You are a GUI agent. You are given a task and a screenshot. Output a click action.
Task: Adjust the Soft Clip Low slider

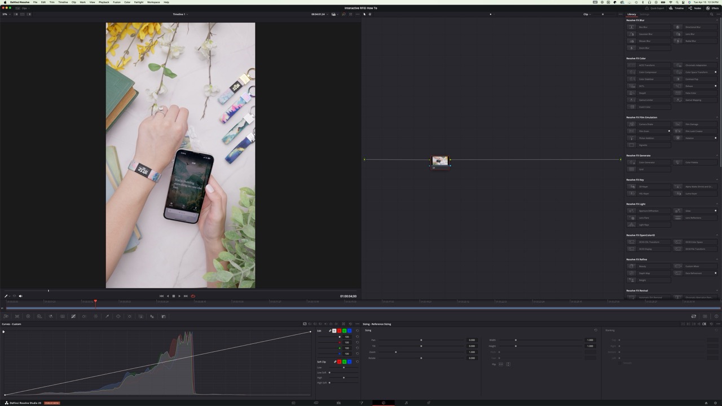coord(344,368)
